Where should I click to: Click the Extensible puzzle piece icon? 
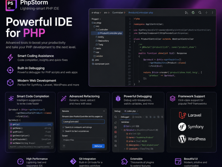(124, 162)
